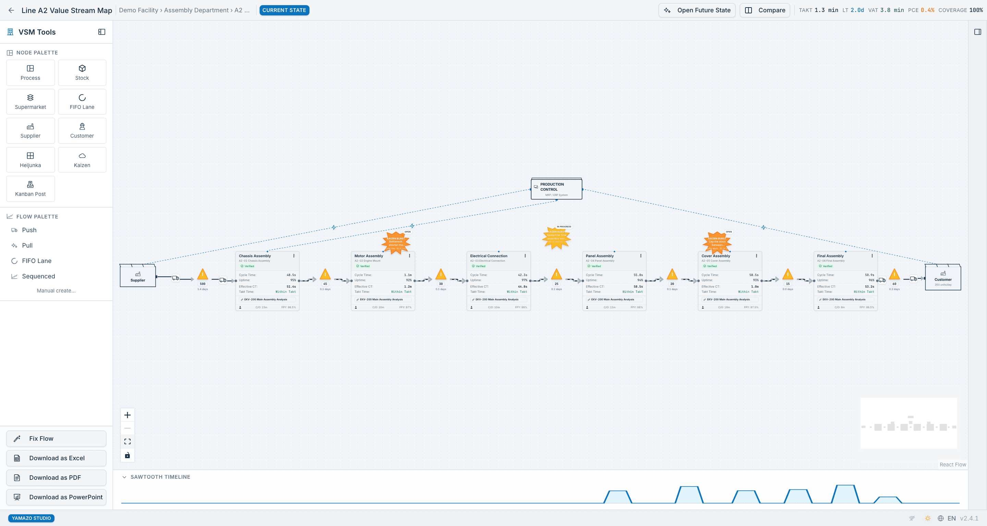Choose the Pull flow type
This screenshot has width=987, height=526.
27,246
